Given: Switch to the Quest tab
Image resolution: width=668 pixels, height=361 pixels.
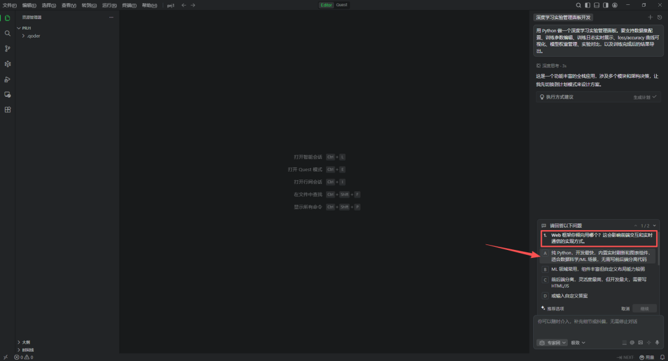Looking at the screenshot, I should click(341, 5).
